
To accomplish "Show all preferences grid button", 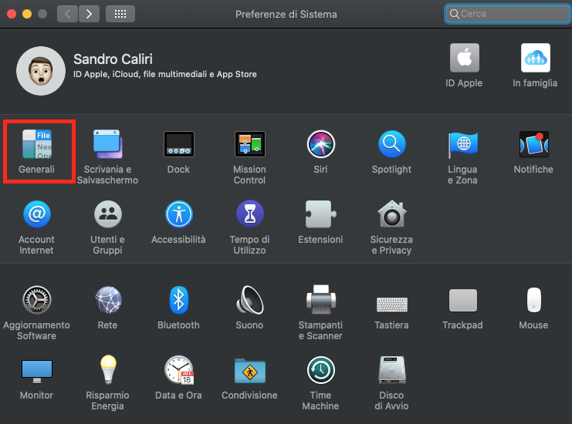I will [x=120, y=14].
